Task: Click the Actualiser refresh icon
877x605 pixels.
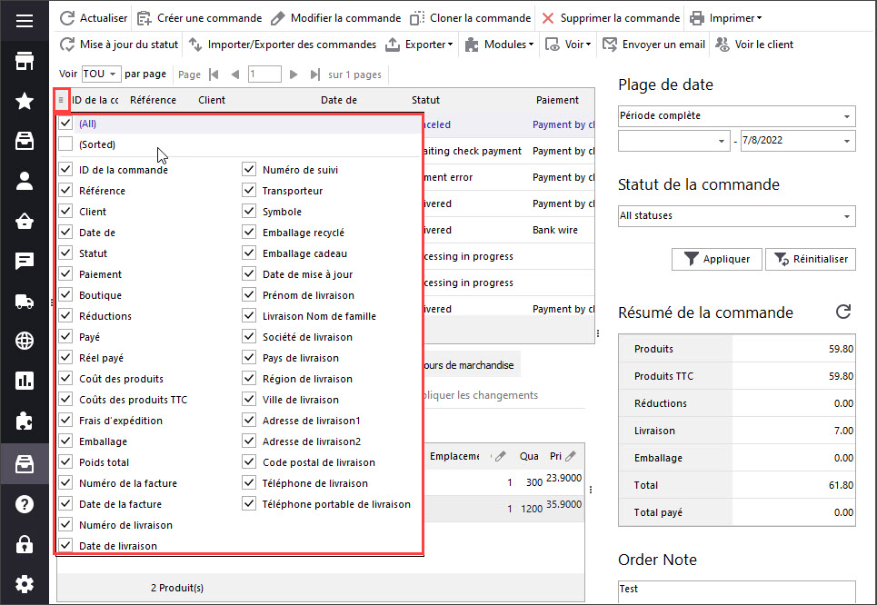Action: click(67, 18)
